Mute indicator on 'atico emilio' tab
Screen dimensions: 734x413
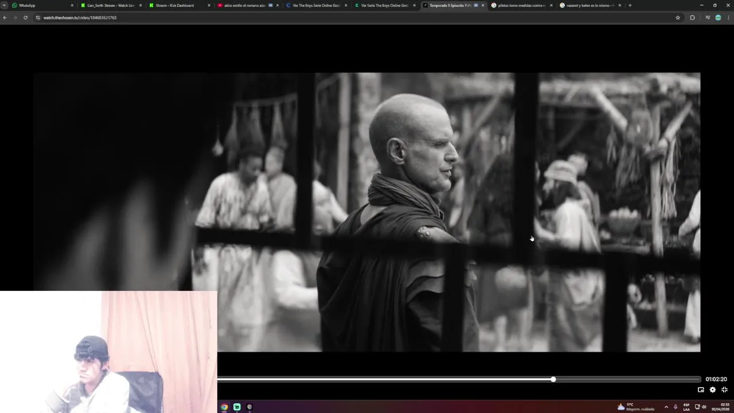coord(271,5)
